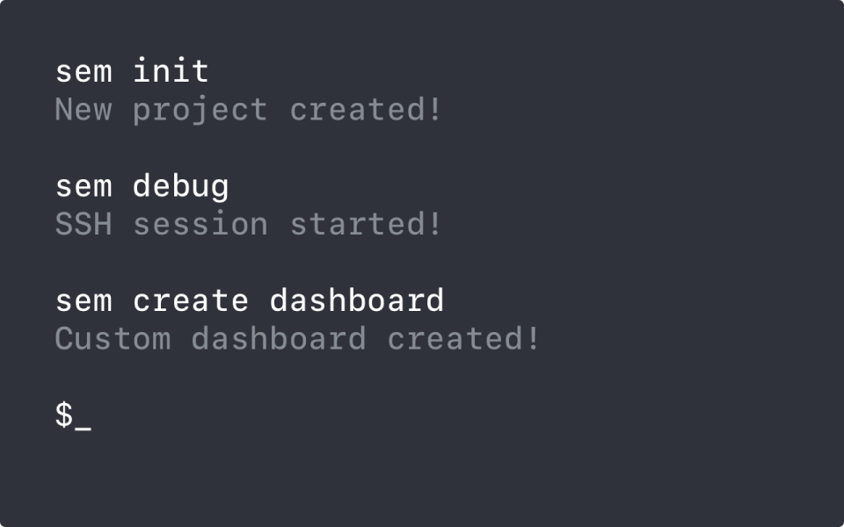Click "sem" in the "sem debug" command
The image size is (844, 527).
click(84, 187)
